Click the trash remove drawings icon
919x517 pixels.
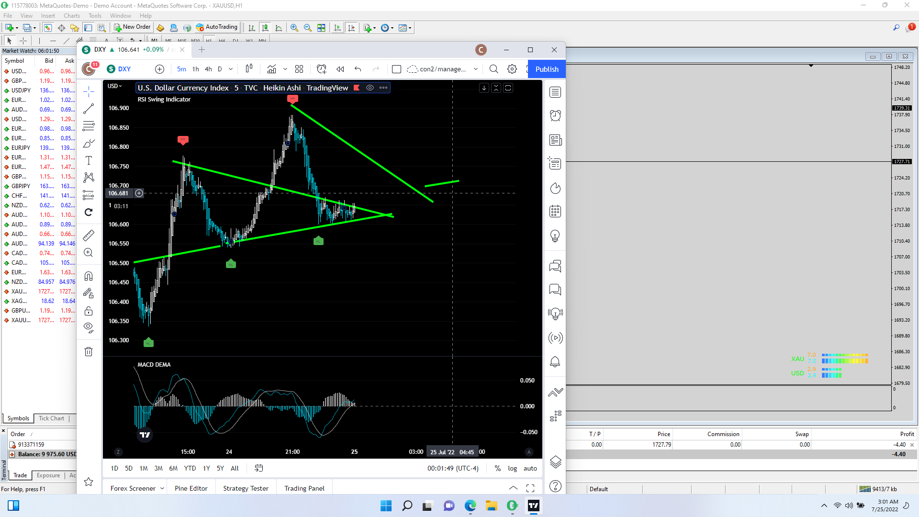[x=89, y=352]
